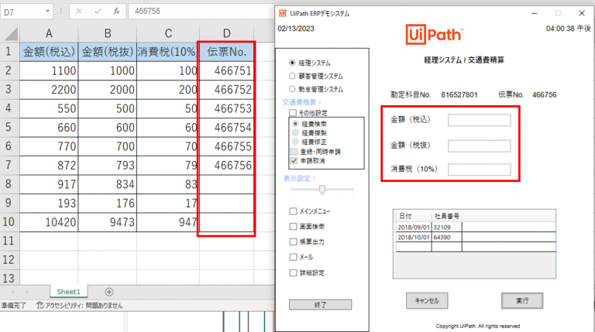
Task: Select the 経費複製 radio button
Action: click(x=295, y=132)
